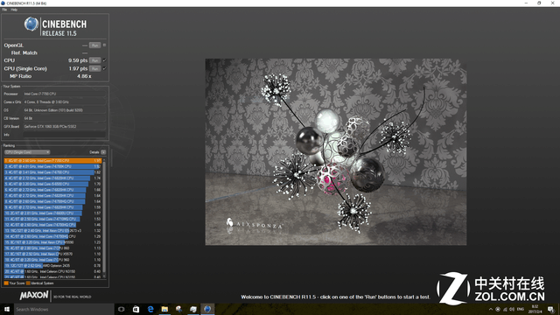The height and width of the screenshot is (315, 560).
Task: Click the MP Ratio value 4.86 x
Action: pos(84,76)
